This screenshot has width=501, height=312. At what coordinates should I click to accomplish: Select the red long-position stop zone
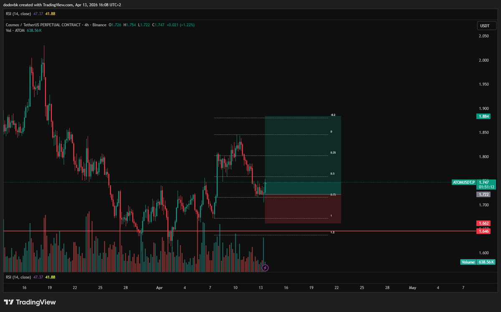tap(303, 209)
